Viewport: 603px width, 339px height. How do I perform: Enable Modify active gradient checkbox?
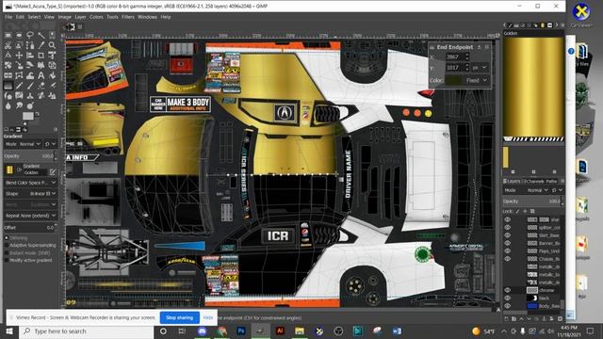[7, 260]
